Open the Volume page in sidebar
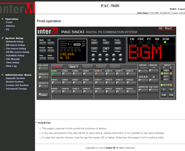Screen dimensions: 185x151 point(10,26)
